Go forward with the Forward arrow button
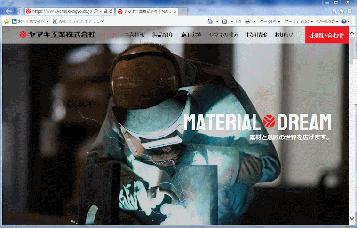The height and width of the screenshot is (228, 357). [x=20, y=11]
